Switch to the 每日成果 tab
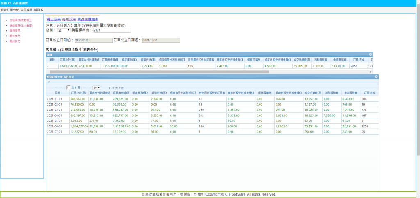The width and height of the screenshot is (420, 198). tap(53, 19)
